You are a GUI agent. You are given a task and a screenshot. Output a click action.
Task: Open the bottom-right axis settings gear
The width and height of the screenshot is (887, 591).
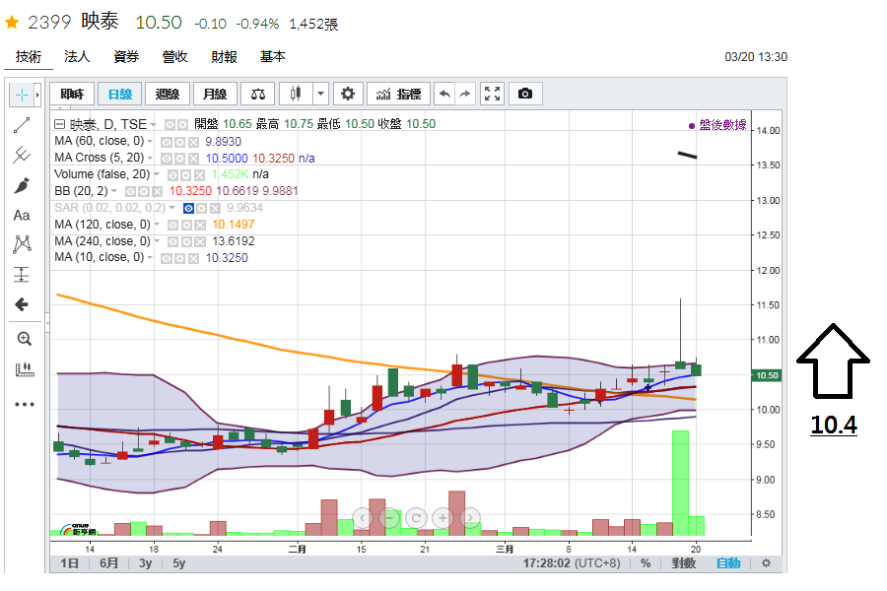pos(766,563)
